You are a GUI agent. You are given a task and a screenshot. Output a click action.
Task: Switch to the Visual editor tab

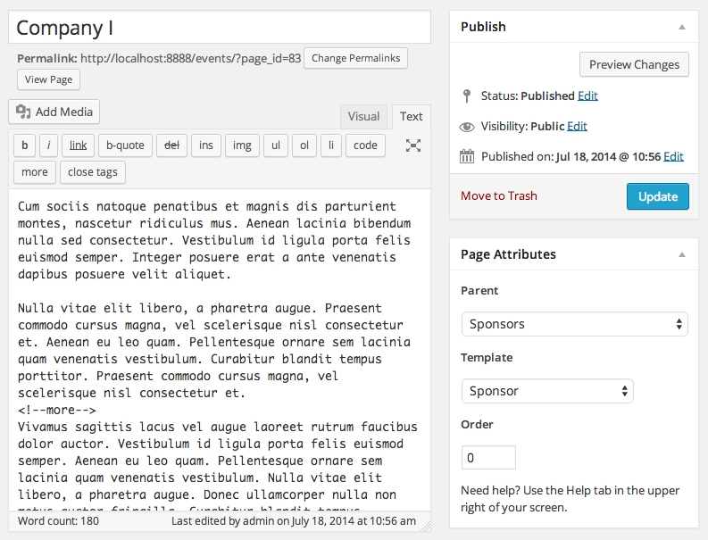point(363,117)
